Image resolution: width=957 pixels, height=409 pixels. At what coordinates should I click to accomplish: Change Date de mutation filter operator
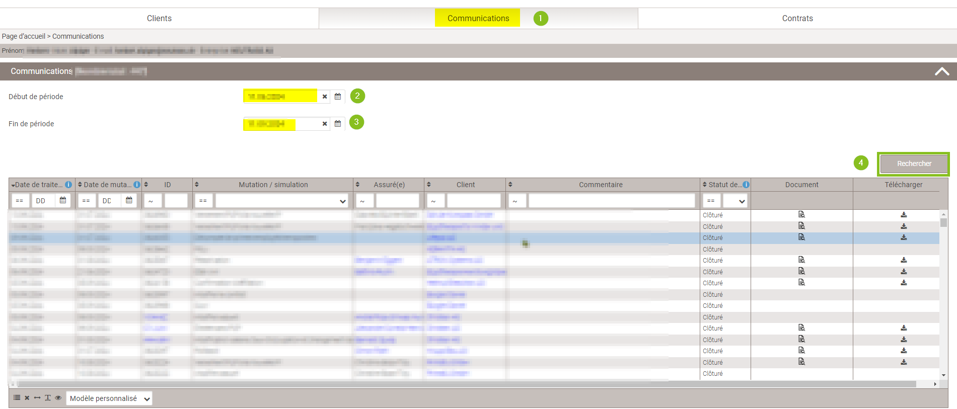[86, 201]
